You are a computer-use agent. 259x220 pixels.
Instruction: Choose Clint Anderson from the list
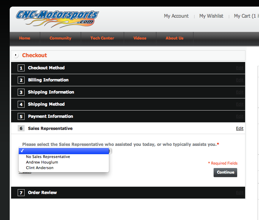40,168
